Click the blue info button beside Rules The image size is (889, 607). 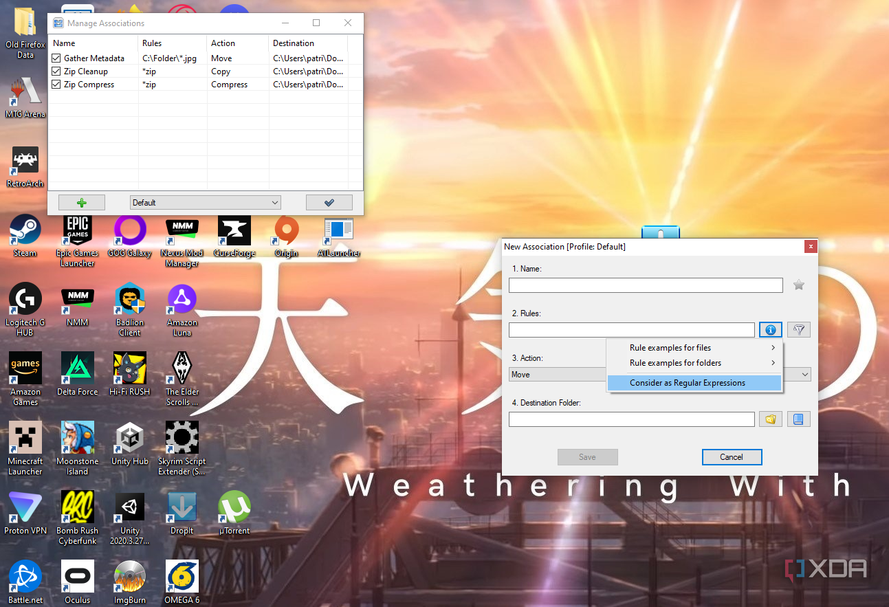click(771, 330)
